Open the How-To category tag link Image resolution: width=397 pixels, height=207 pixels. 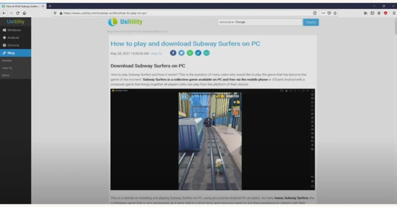click(156, 53)
